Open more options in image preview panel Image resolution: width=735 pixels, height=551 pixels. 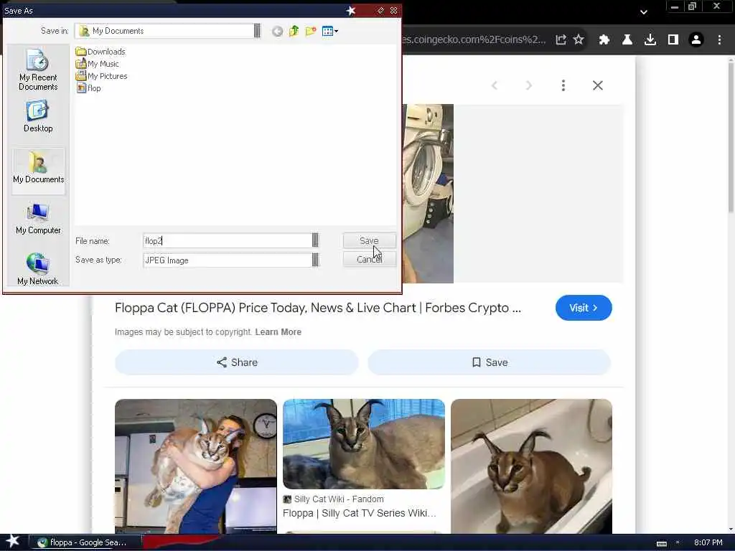click(563, 85)
